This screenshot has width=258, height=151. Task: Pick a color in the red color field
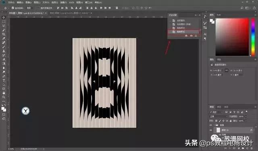232,37
